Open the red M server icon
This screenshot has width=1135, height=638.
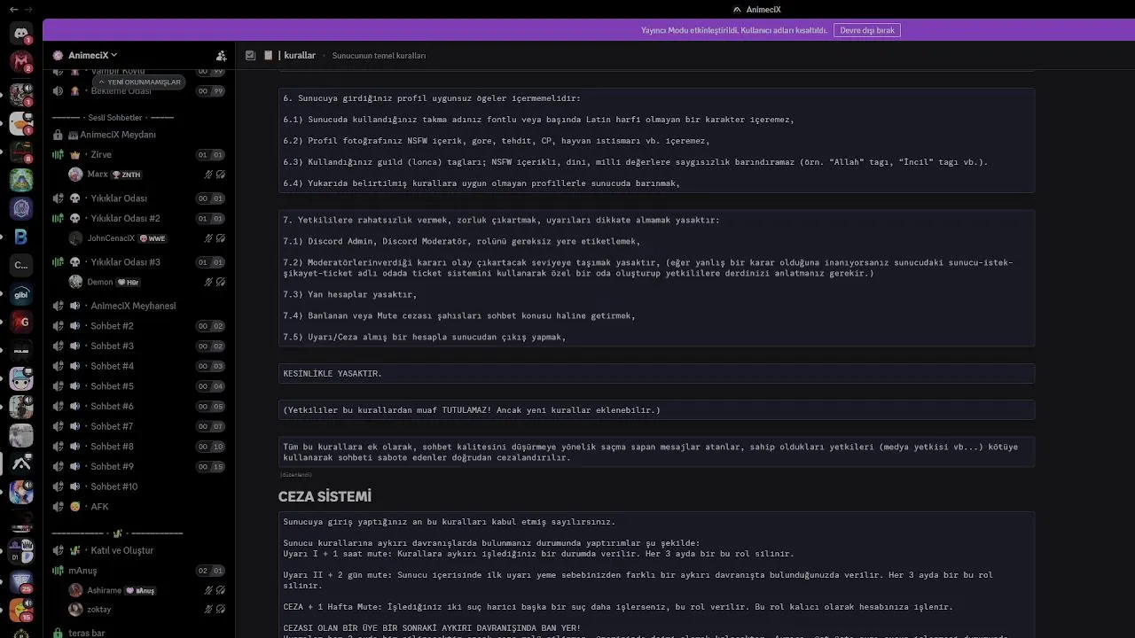coord(21,62)
